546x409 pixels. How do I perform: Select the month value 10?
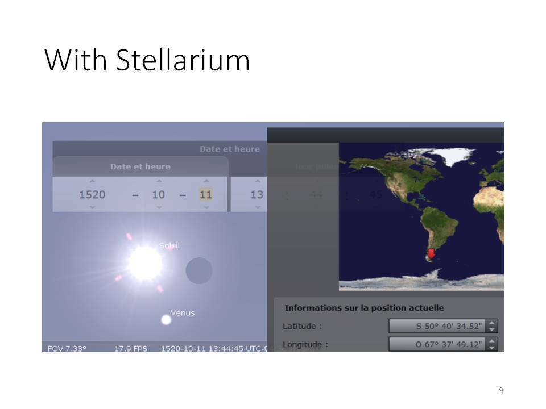point(159,194)
